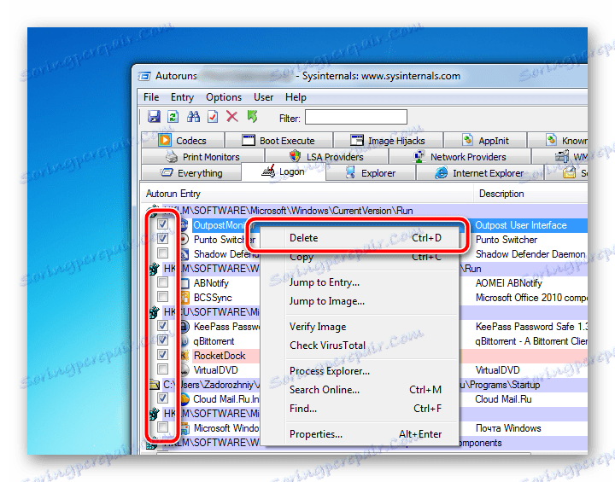This screenshot has width=615, height=482.
Task: Open the File menu
Action: click(x=151, y=96)
